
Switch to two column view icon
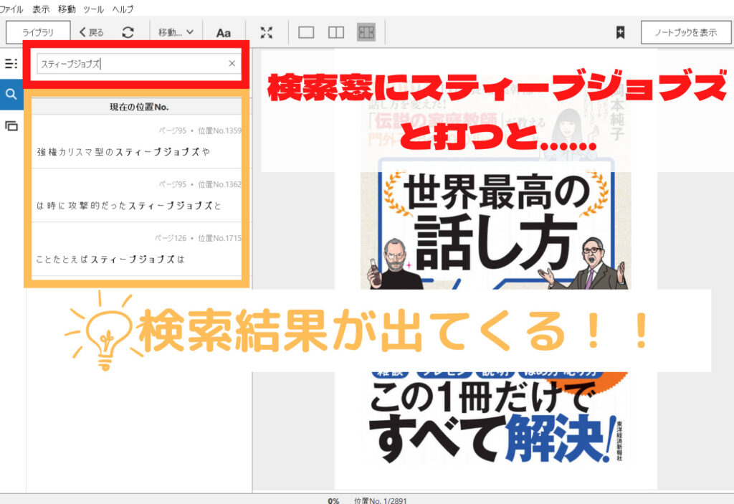[x=336, y=32]
